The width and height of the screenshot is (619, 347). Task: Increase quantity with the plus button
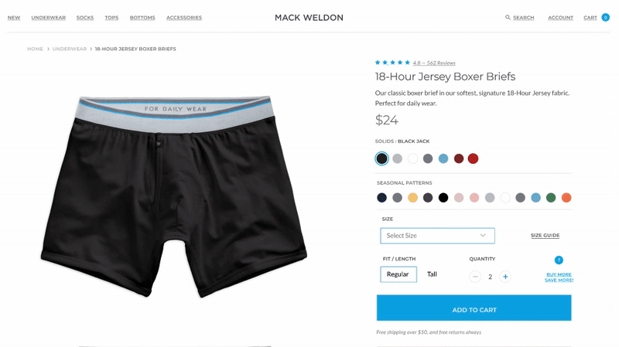point(505,277)
